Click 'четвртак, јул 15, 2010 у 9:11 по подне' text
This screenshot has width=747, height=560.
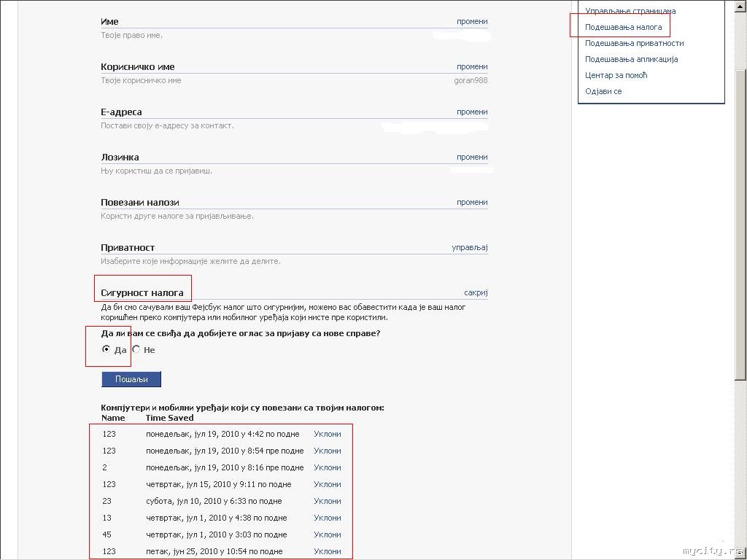(219, 484)
